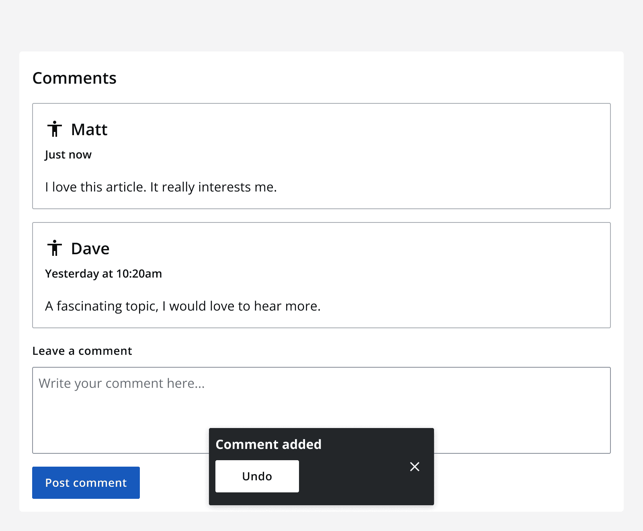The width and height of the screenshot is (643, 531).
Task: Click the name Dave above his comment
Action: [90, 248]
